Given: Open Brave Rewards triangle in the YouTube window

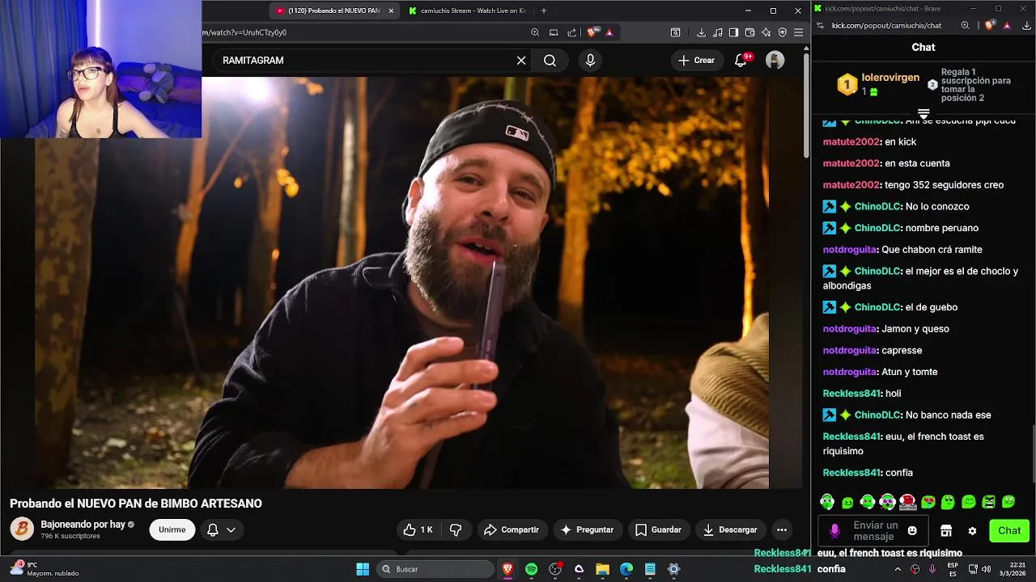Looking at the screenshot, I should tap(609, 32).
